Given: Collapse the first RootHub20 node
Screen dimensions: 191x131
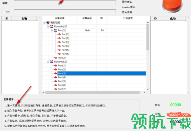Looking at the screenshot, I should [x=48, y=26].
